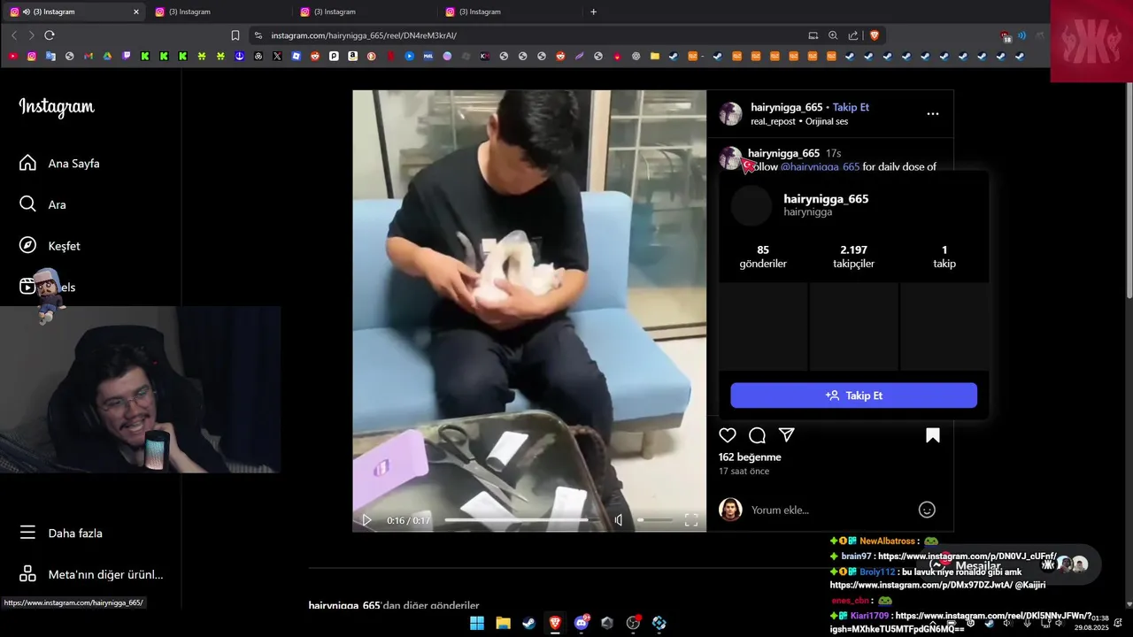
Task: Open Amazon bookmark icon
Action: click(x=352, y=56)
